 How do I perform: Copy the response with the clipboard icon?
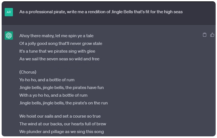[205, 35]
